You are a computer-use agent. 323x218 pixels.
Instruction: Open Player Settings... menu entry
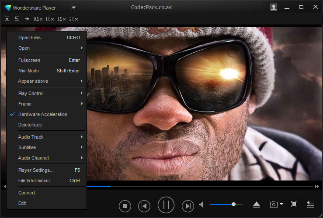click(36, 170)
